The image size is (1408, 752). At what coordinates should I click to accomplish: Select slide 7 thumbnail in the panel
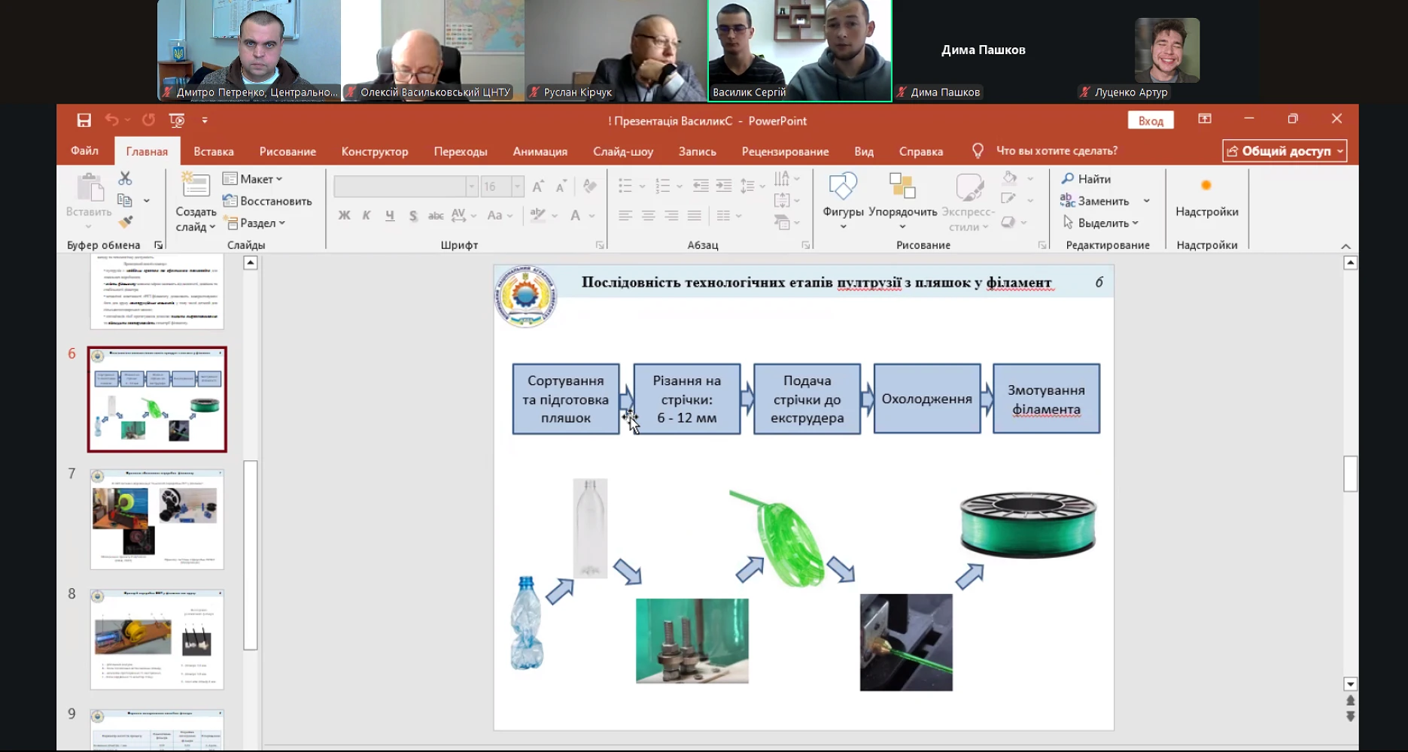[x=157, y=519]
